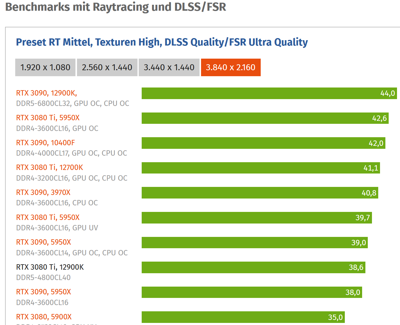Click the benchmark bar with value 42,0
Viewport: 400px width, 325px height.
click(263, 143)
